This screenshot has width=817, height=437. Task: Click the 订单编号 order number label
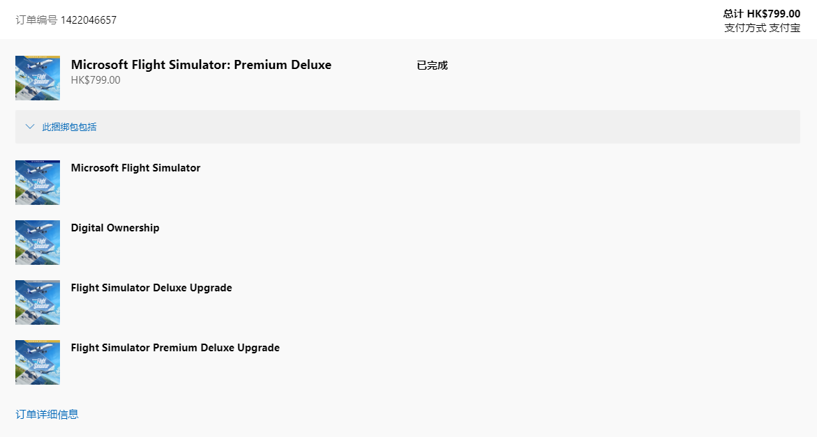point(36,20)
